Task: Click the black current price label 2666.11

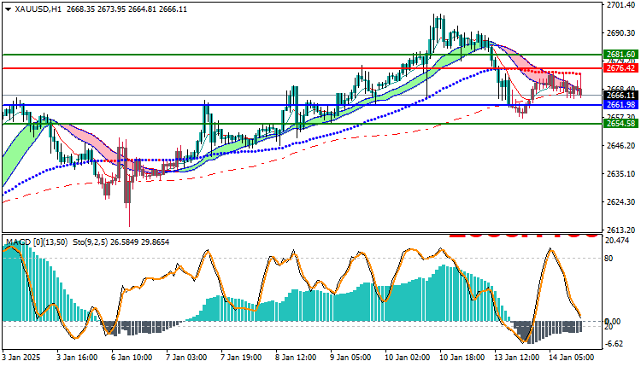Action: tap(620, 95)
